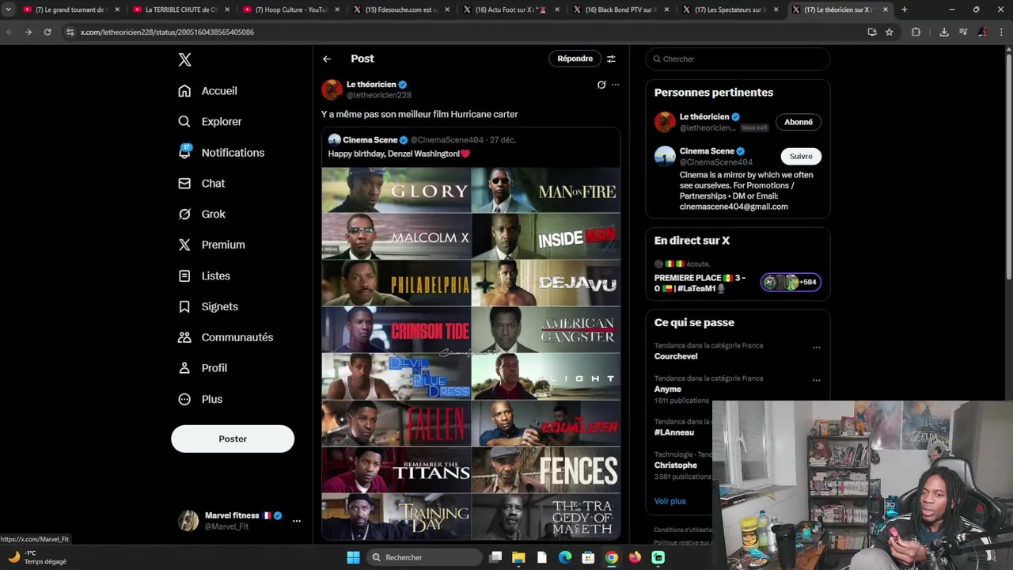The width and height of the screenshot is (1013, 570).
Task: Open Voir plus trends link
Action: coord(670,501)
